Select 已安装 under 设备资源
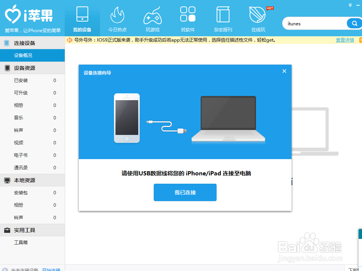This screenshot has height=271, width=362. click(x=32, y=81)
